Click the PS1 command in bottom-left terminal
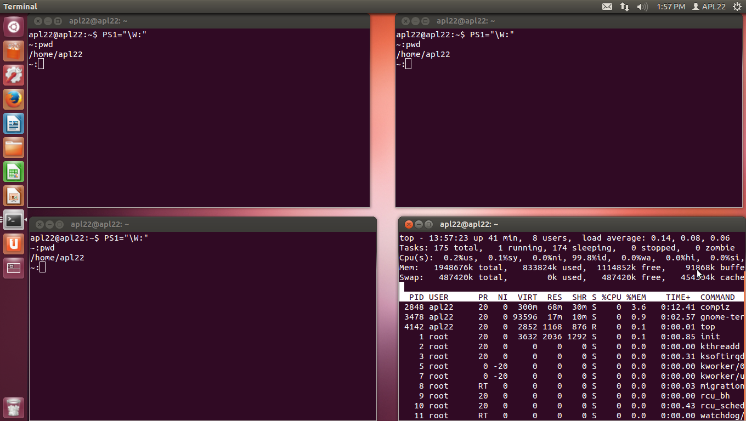Screen dimensions: 746x421 click(126, 238)
